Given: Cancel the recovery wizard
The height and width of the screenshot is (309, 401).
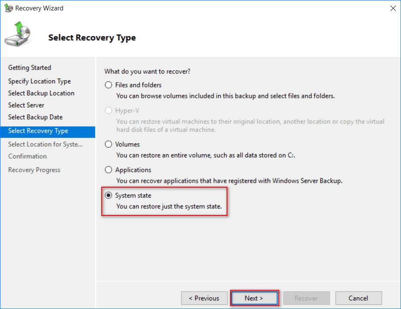Looking at the screenshot, I should click(x=358, y=298).
